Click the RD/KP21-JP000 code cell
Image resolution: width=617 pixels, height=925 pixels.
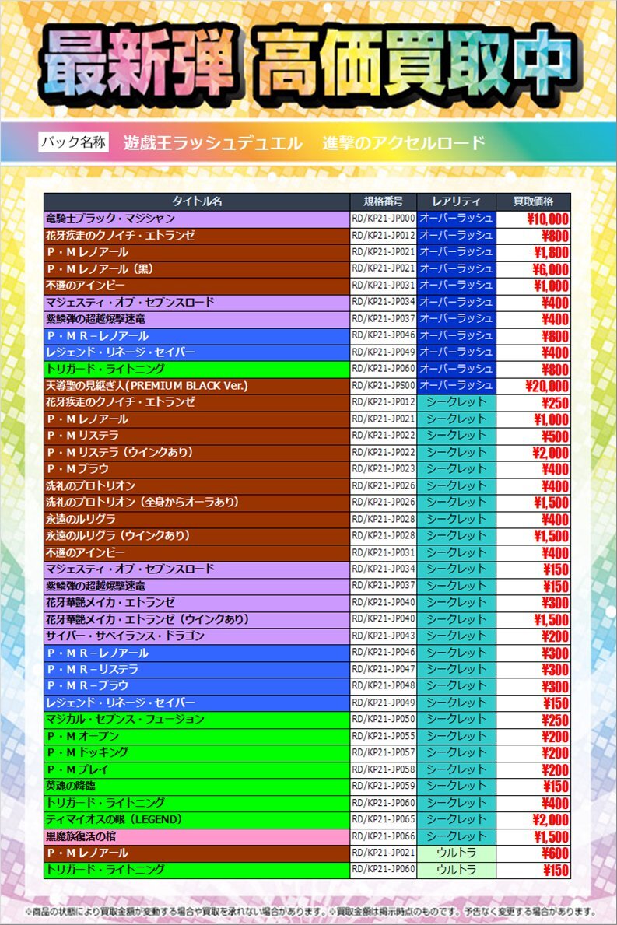pyautogui.click(x=384, y=219)
